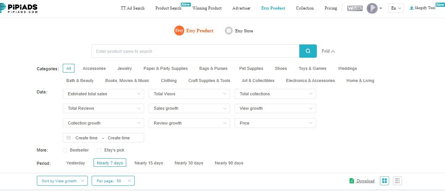The height and width of the screenshot is (191, 445).
Task: Filter by Art & Collectibles category
Action: (x=258, y=81)
